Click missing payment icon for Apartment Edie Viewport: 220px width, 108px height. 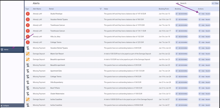click(x=28, y=71)
